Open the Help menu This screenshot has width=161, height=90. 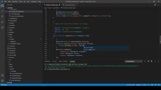(x=39, y=1)
